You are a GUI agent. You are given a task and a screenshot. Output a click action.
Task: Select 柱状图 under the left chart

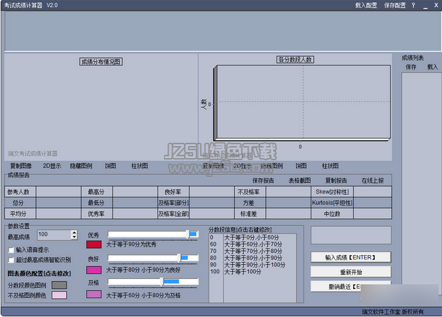tap(139, 166)
